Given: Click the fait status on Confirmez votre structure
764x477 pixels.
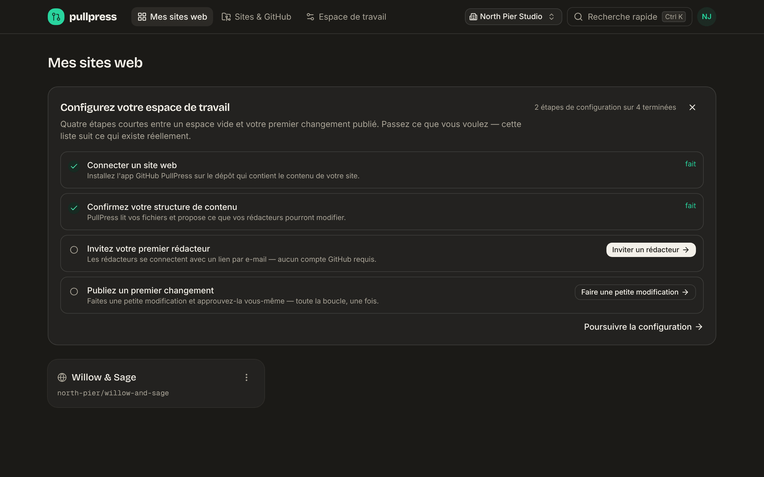Looking at the screenshot, I should pyautogui.click(x=691, y=206).
